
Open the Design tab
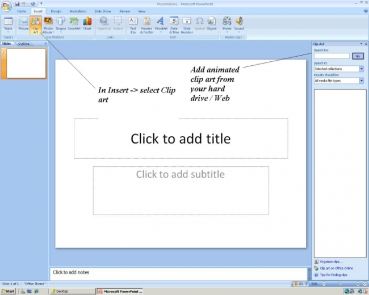[56, 11]
